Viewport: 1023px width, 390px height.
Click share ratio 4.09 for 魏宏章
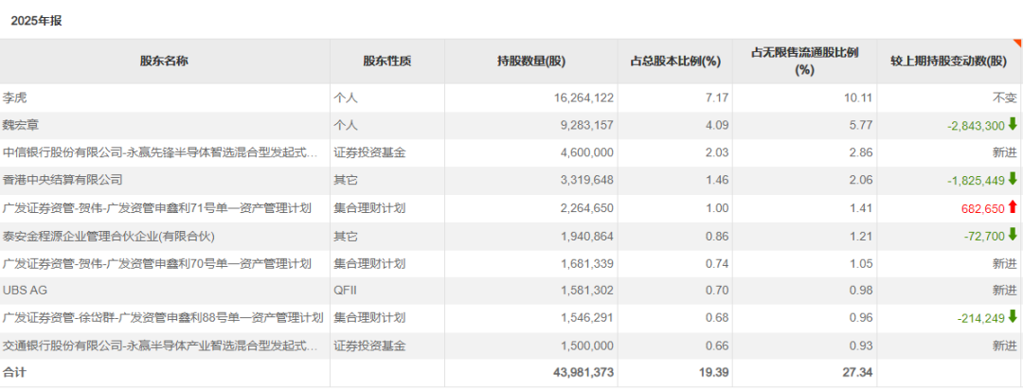tap(719, 126)
